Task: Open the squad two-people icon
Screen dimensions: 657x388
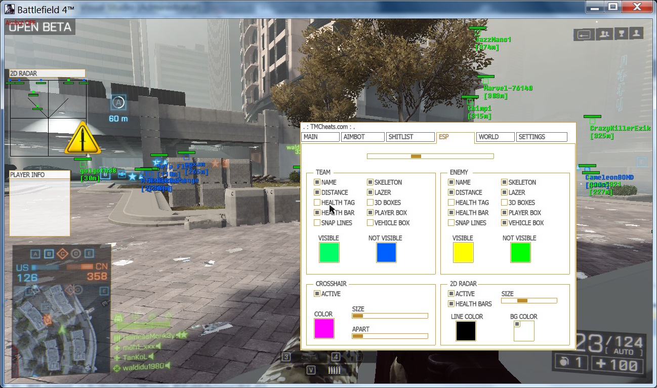Action: tap(603, 34)
